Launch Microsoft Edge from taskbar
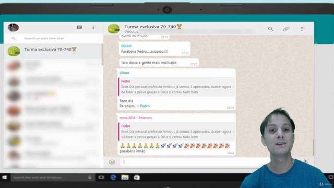The width and height of the screenshot is (334, 188). (x=113, y=178)
